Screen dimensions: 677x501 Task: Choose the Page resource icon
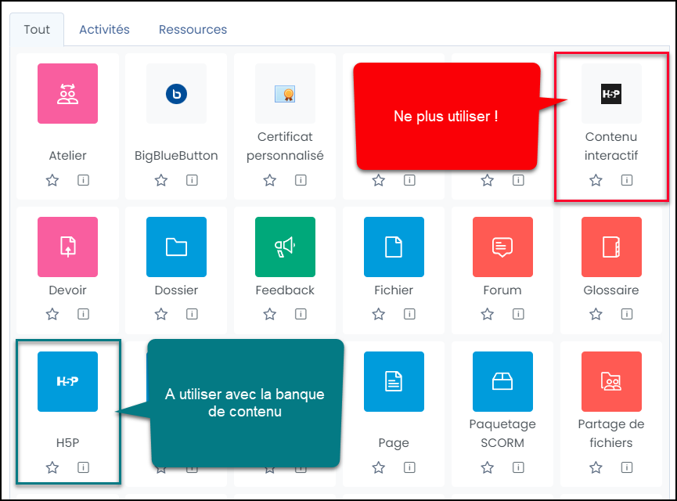tap(394, 381)
